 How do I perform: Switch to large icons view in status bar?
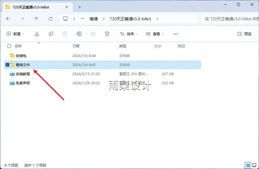[x=254, y=165]
